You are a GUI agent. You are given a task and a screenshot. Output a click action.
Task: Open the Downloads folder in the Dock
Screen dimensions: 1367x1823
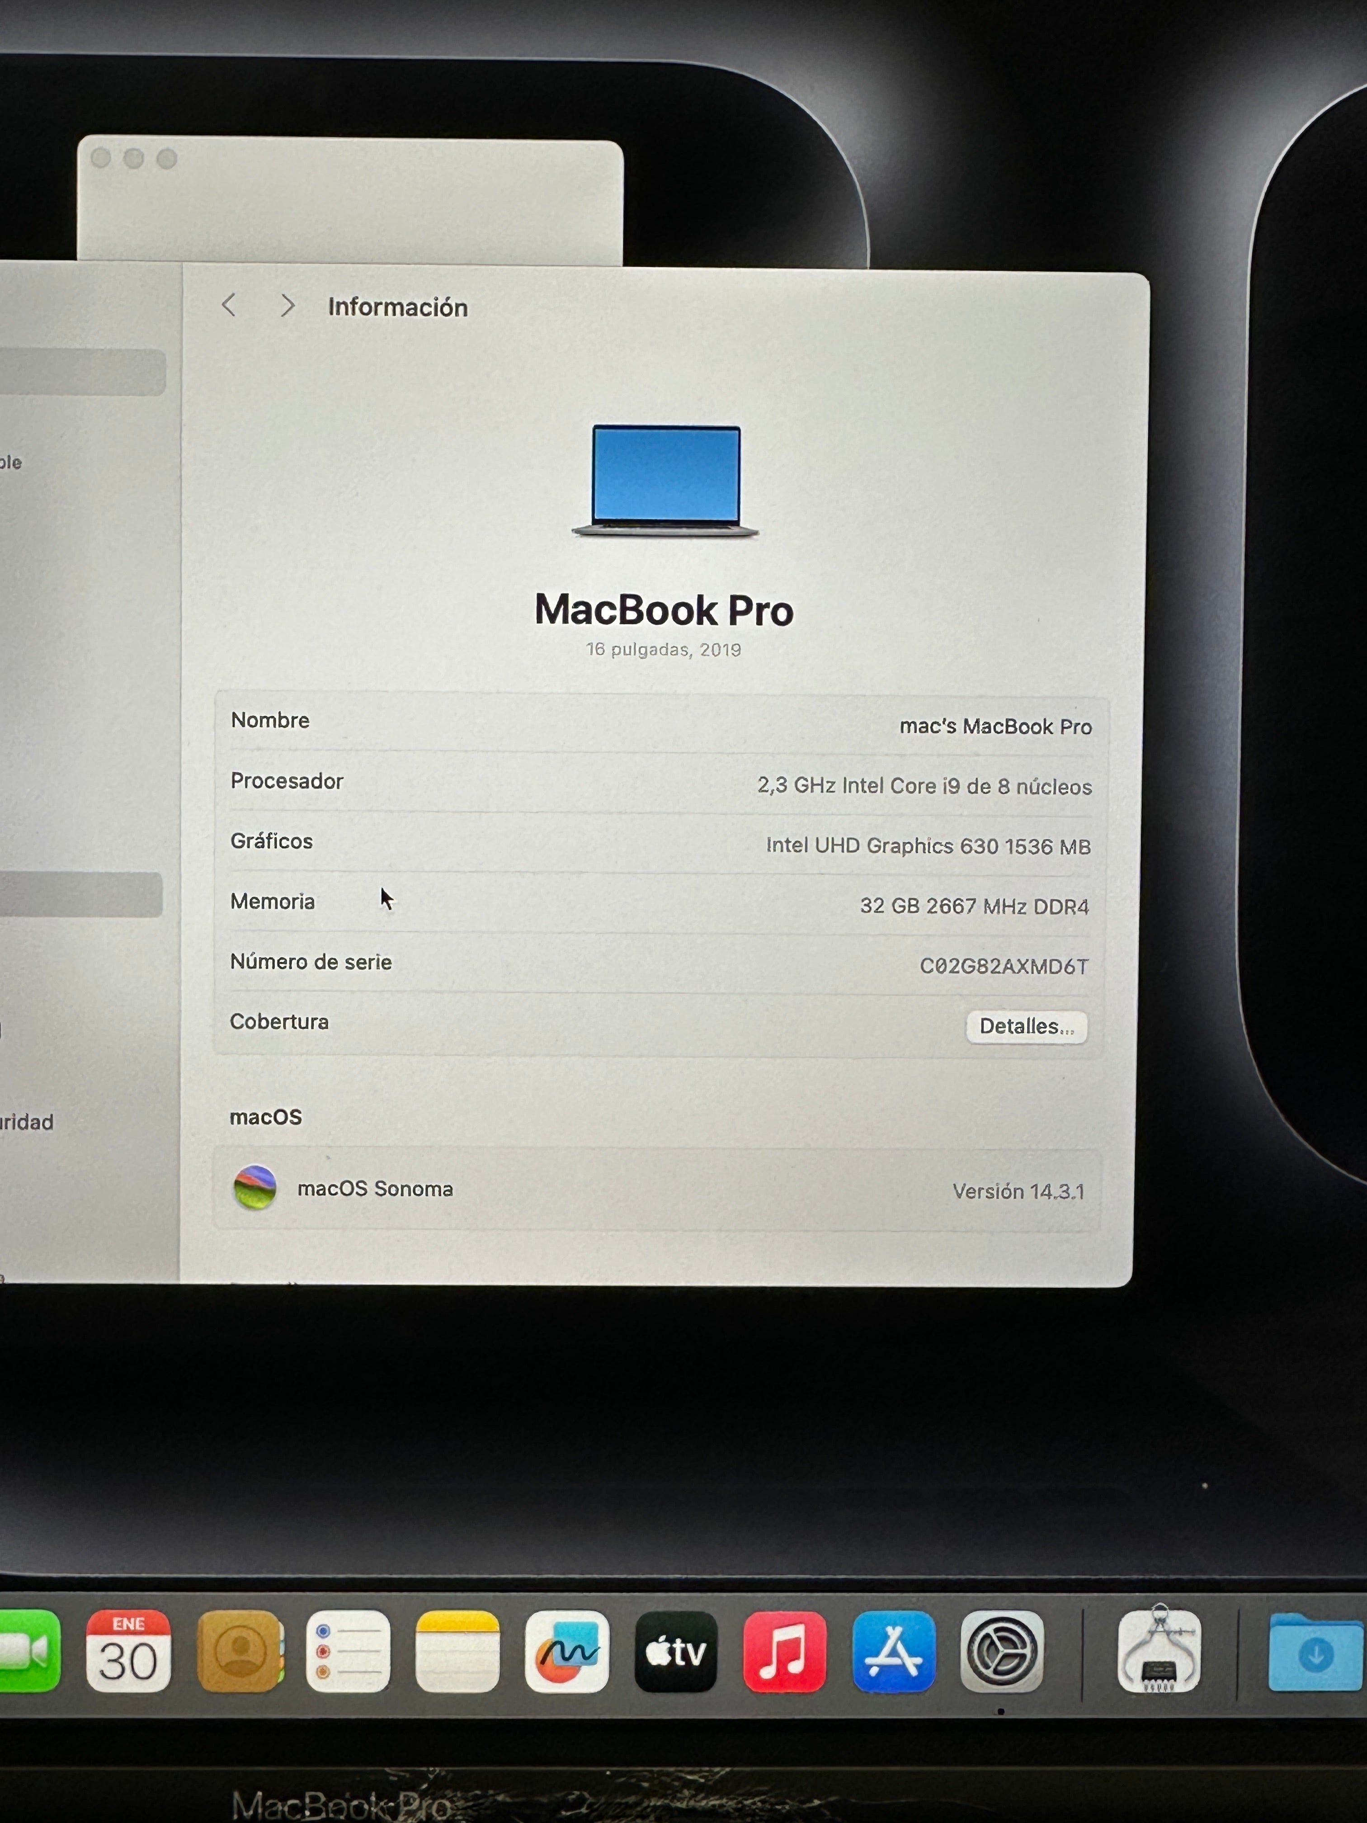[x=1317, y=1653]
